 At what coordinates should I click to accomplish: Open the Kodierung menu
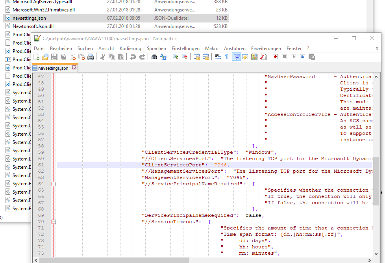click(130, 48)
